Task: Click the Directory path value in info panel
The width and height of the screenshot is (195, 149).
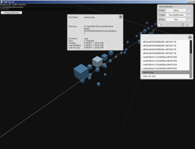Action: click(x=100, y=30)
